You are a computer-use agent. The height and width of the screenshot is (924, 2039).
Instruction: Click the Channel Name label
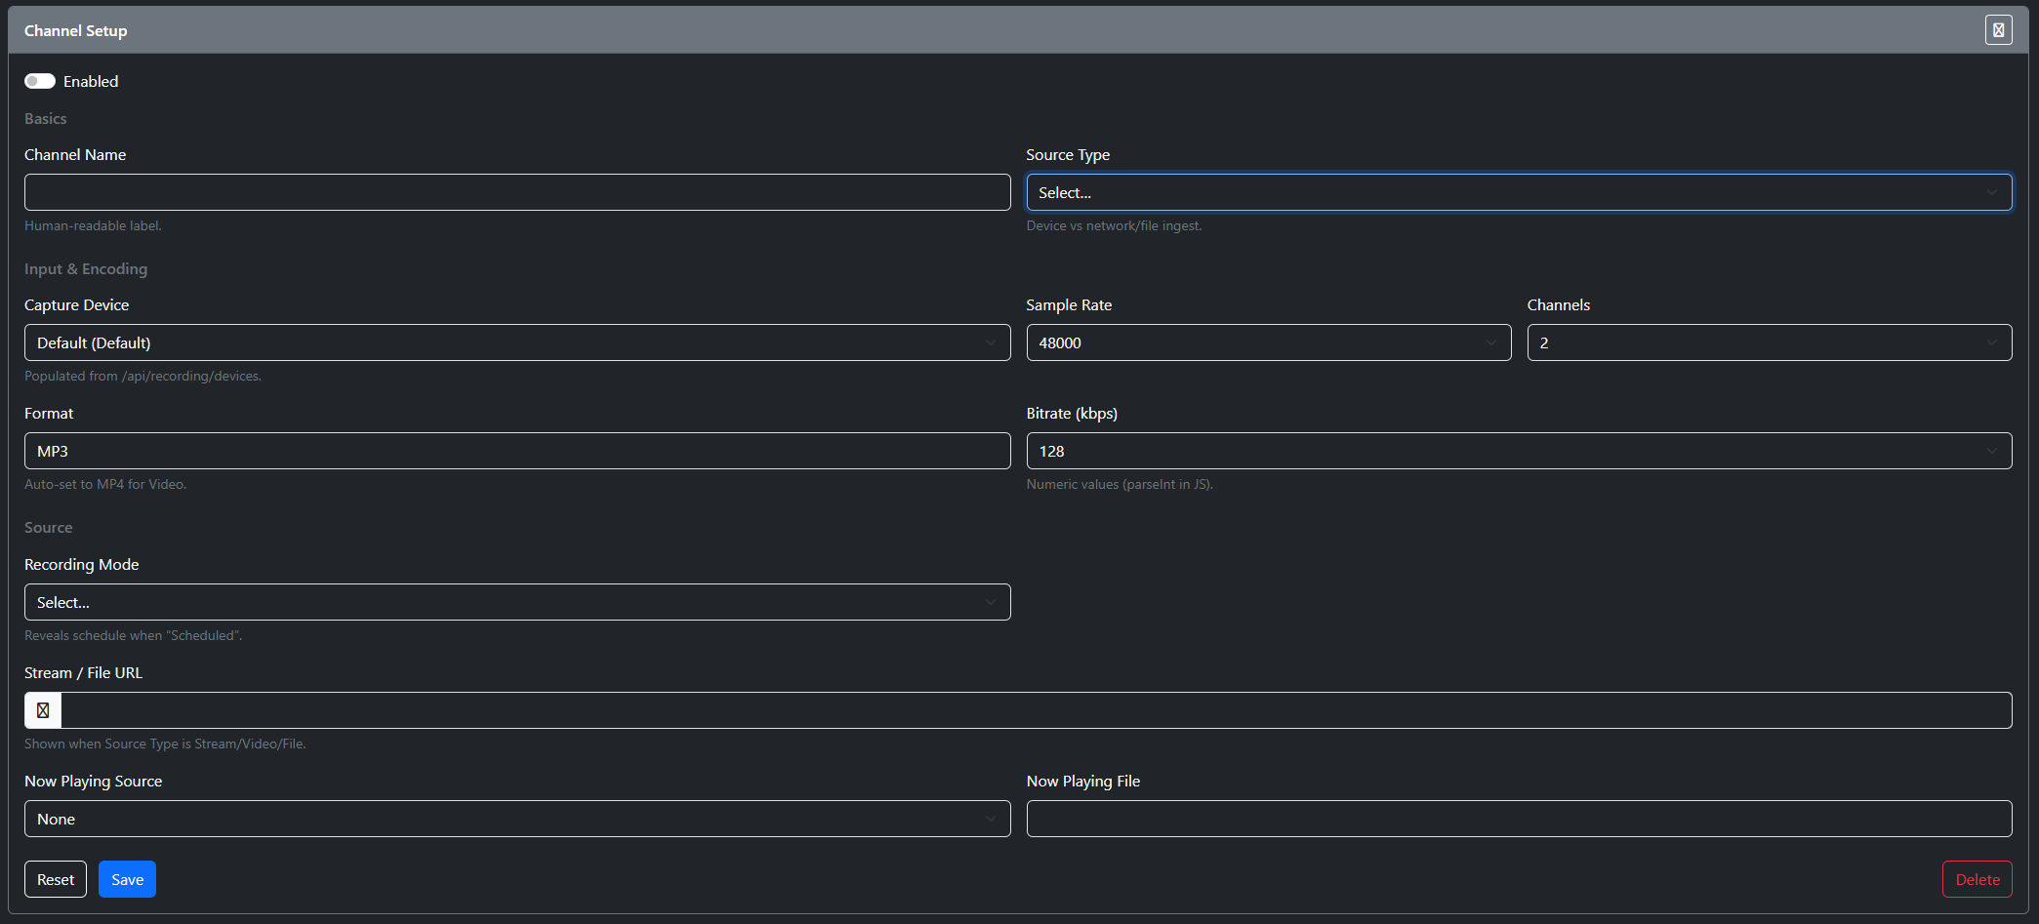75,155
